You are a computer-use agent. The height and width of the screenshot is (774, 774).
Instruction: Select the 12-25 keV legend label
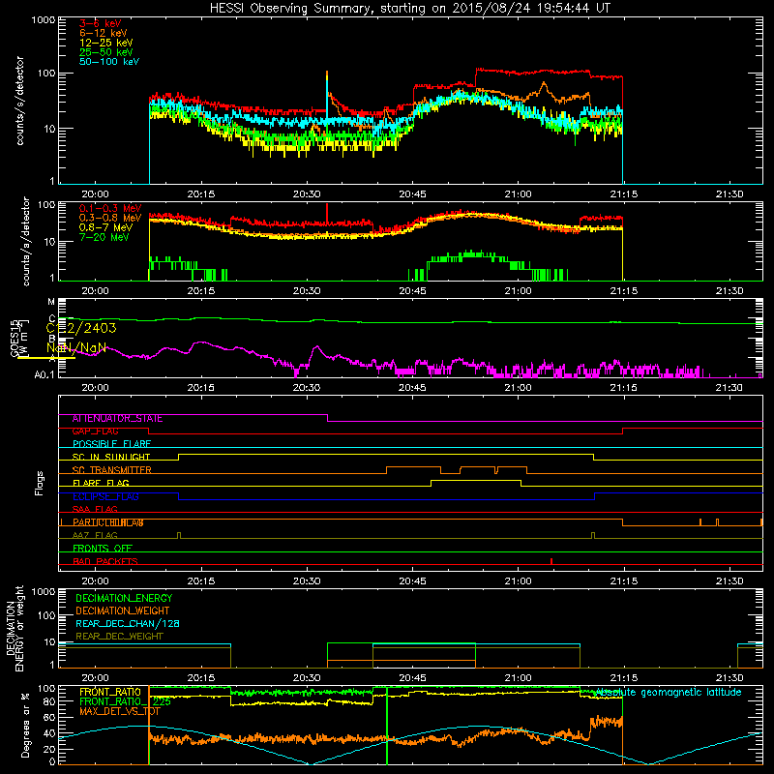click(106, 43)
